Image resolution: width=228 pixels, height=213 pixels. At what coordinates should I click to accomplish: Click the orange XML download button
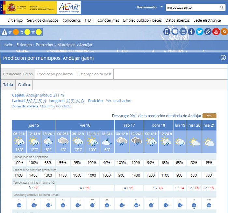point(209,116)
